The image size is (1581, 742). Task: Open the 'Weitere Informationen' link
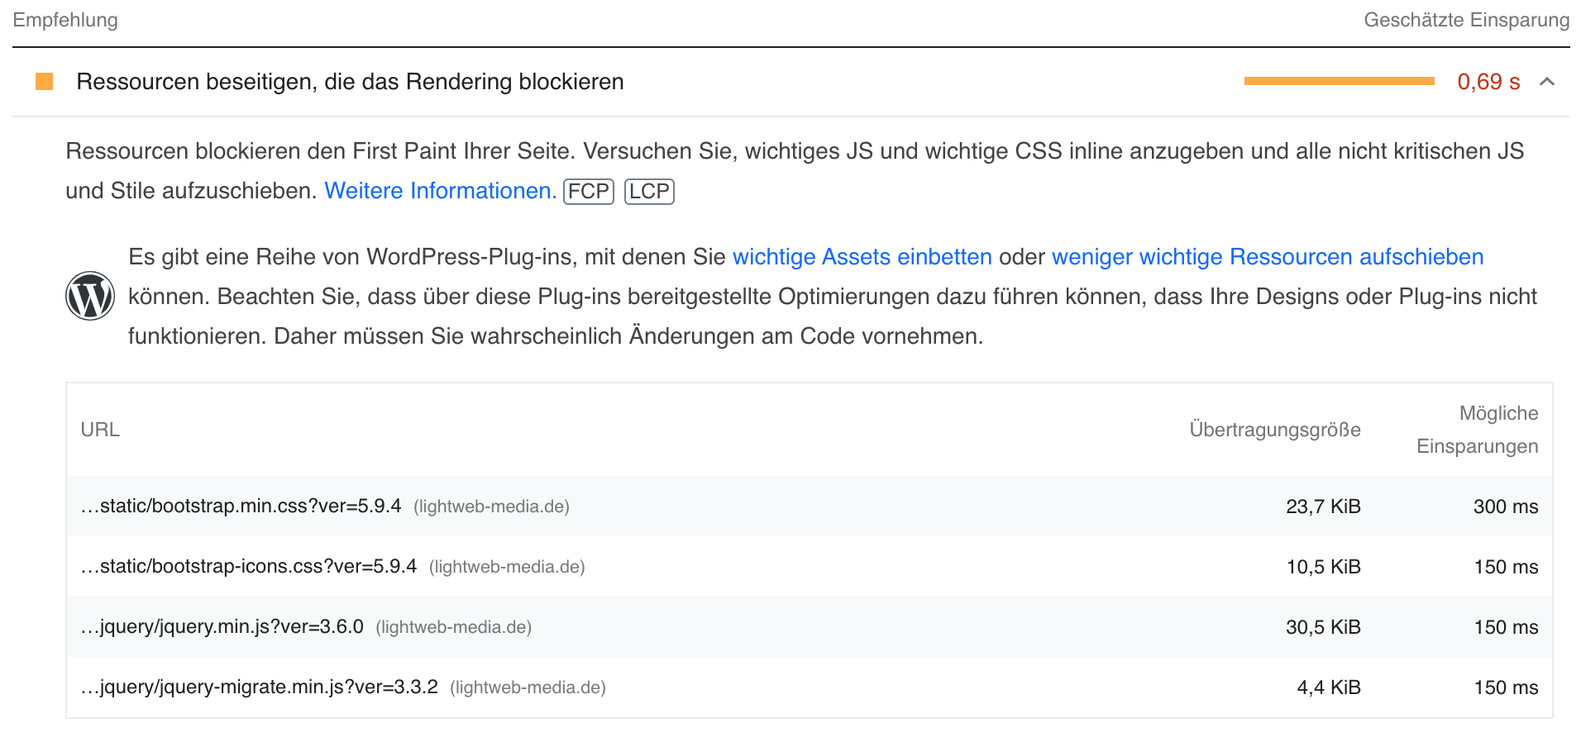click(439, 190)
